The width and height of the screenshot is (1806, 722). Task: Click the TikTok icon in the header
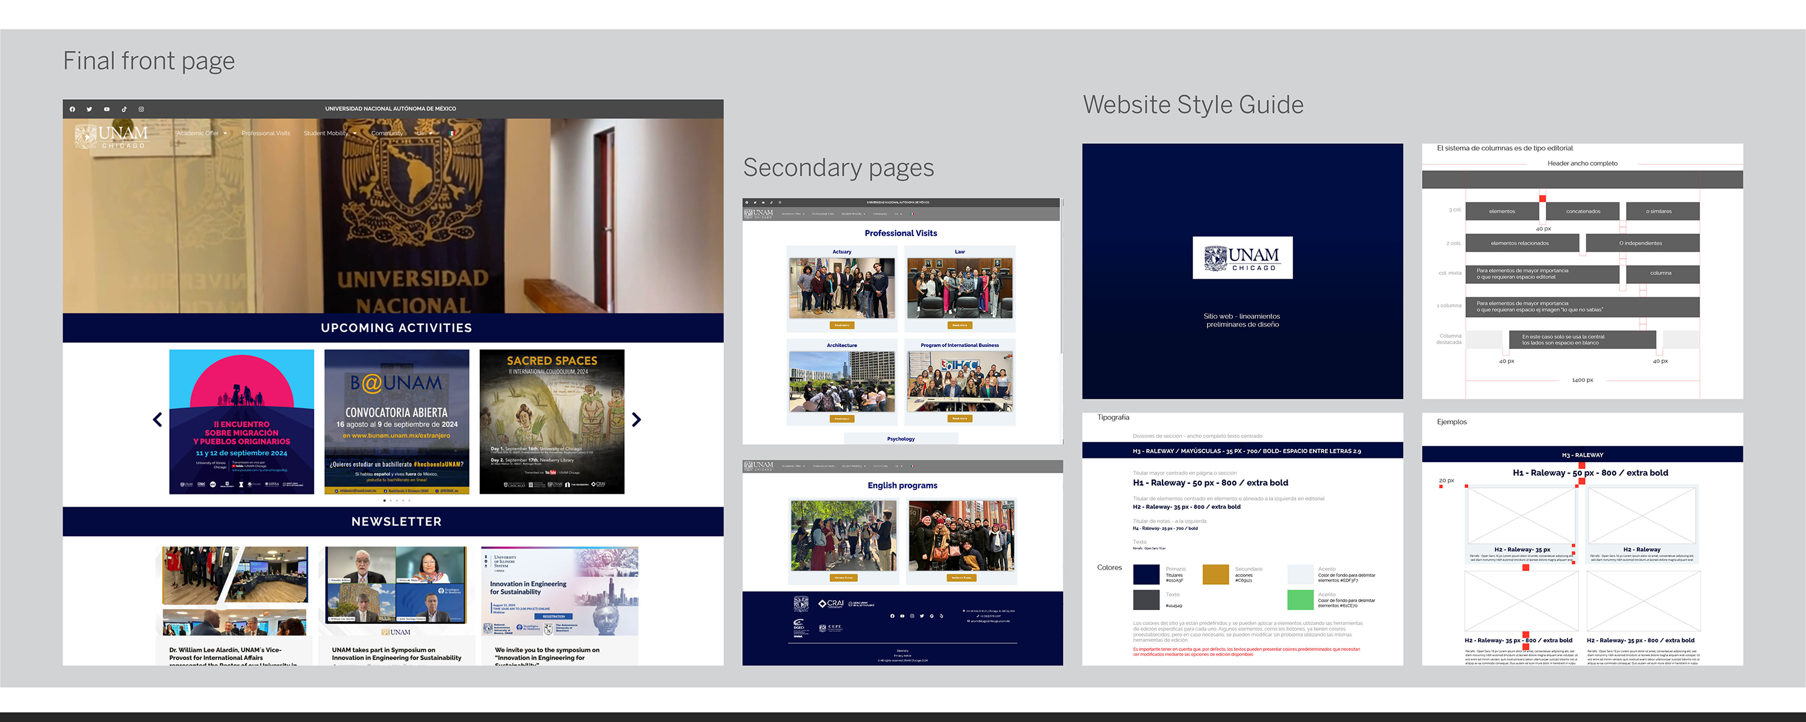coord(124,110)
